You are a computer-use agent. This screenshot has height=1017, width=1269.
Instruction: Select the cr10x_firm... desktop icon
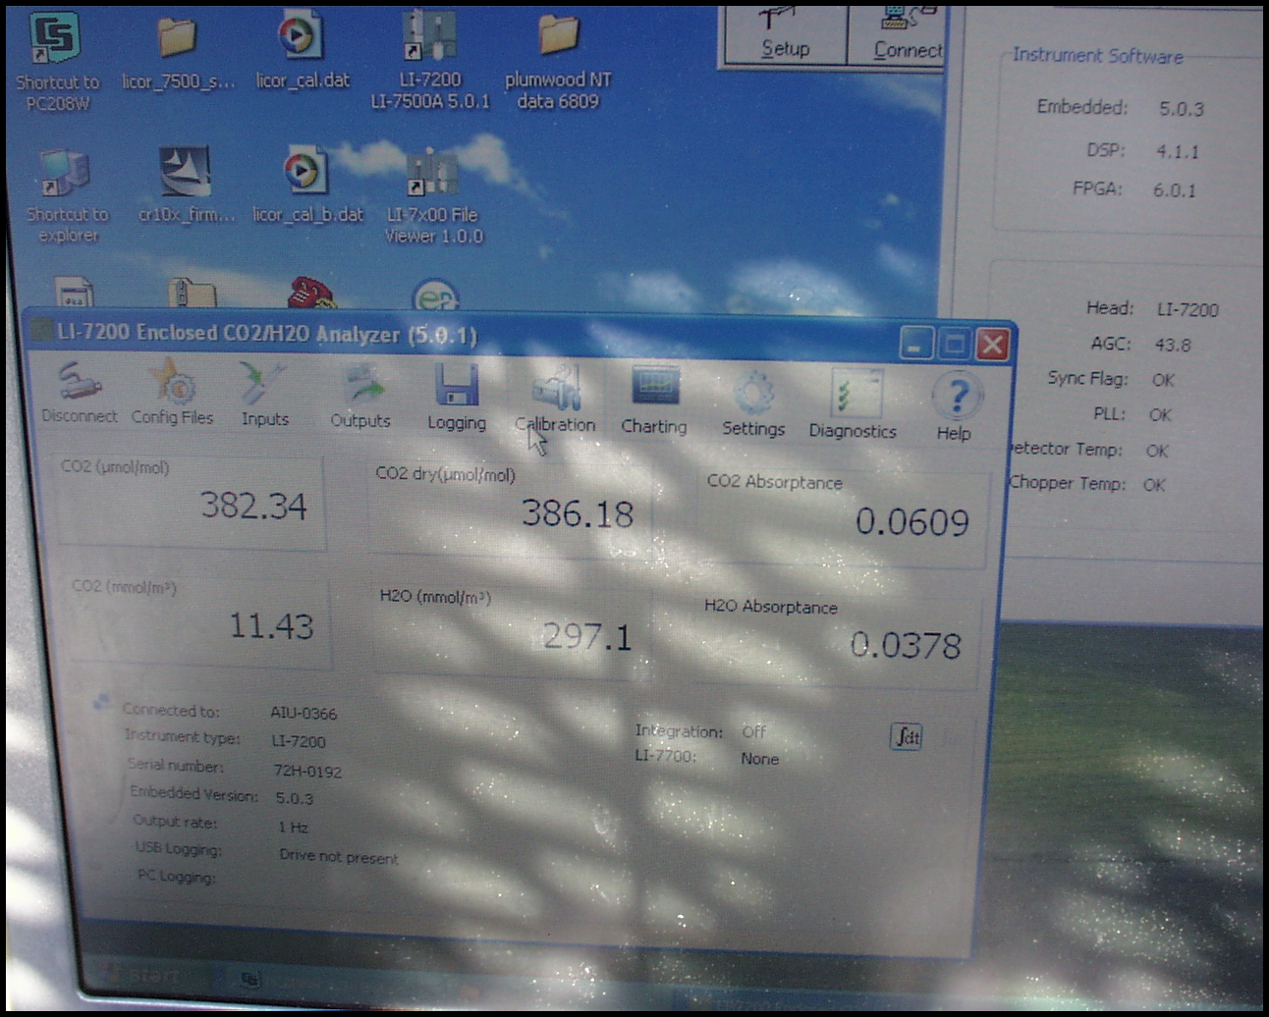[x=186, y=184]
